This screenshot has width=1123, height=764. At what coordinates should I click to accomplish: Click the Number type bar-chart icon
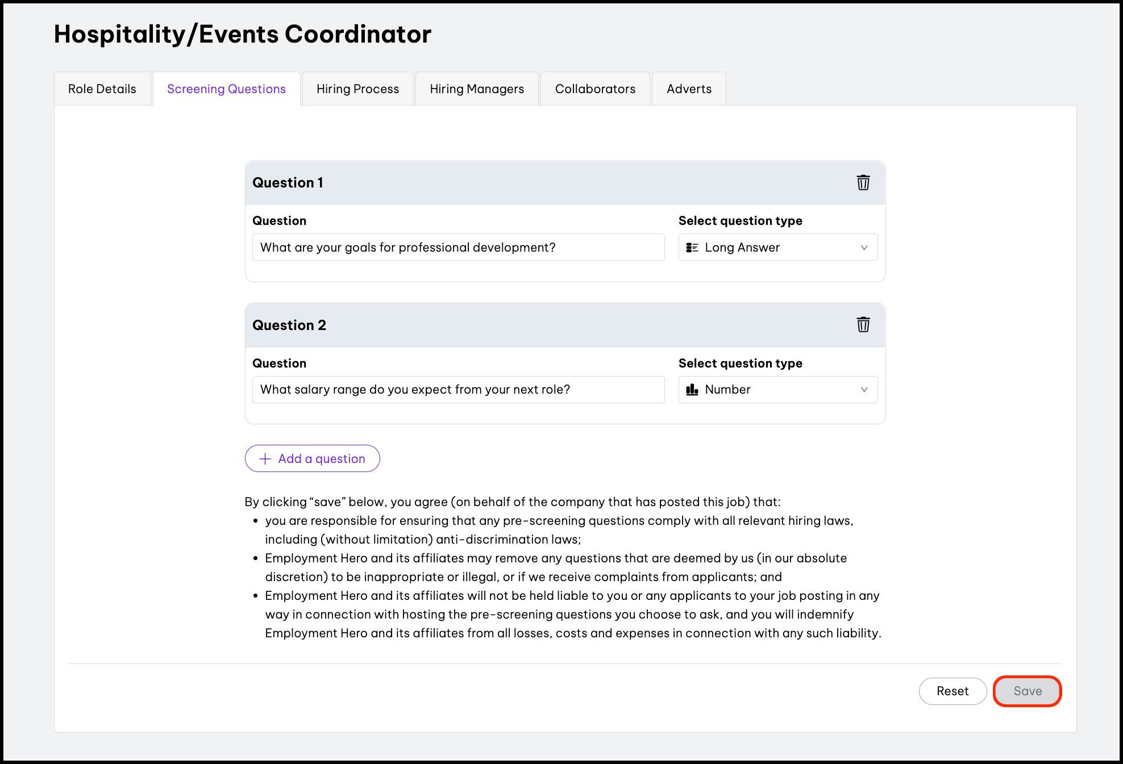click(692, 390)
